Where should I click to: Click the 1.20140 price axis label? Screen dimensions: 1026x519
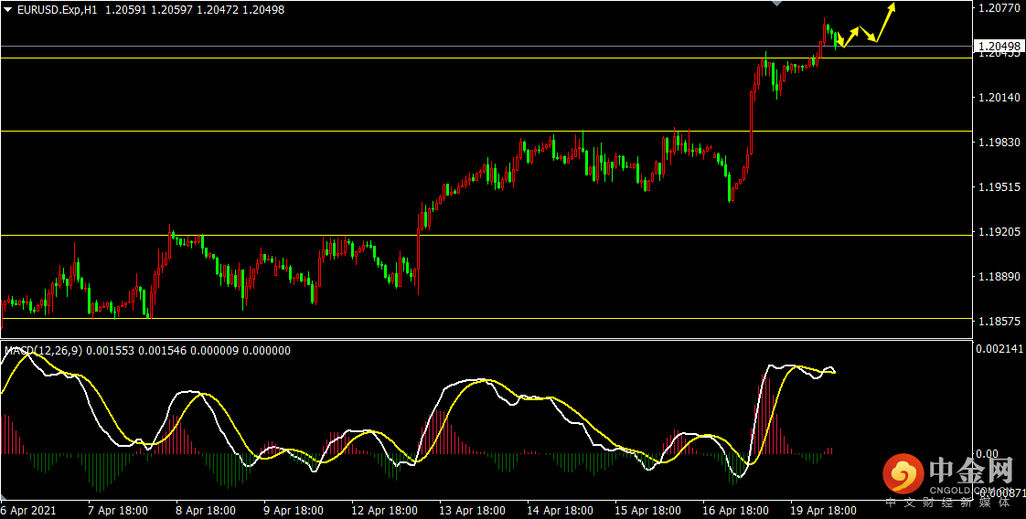[x=999, y=98]
